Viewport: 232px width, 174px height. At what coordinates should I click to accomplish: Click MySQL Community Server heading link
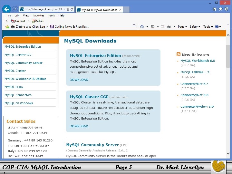click(92, 145)
